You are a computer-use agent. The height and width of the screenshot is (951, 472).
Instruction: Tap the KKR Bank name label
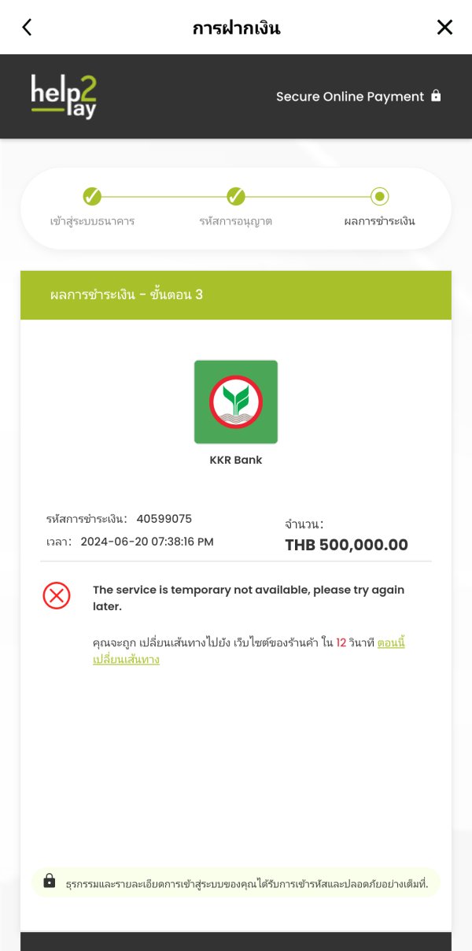236,460
